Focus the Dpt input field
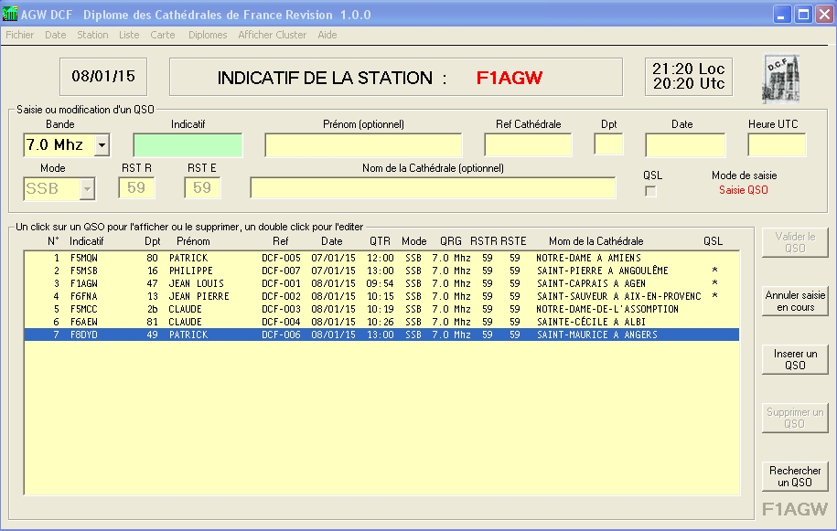The image size is (837, 531). coord(608,144)
